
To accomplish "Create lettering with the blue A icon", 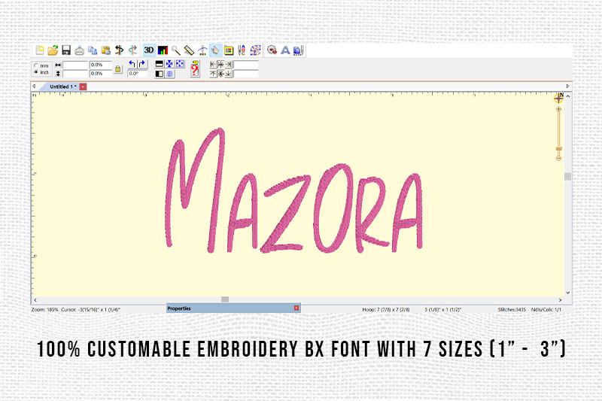I will tap(285, 50).
